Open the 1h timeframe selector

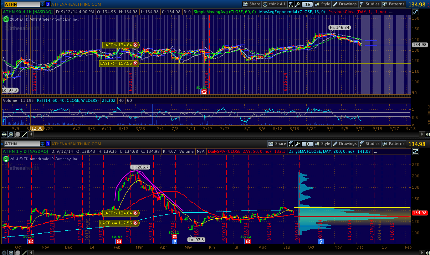point(307,4)
